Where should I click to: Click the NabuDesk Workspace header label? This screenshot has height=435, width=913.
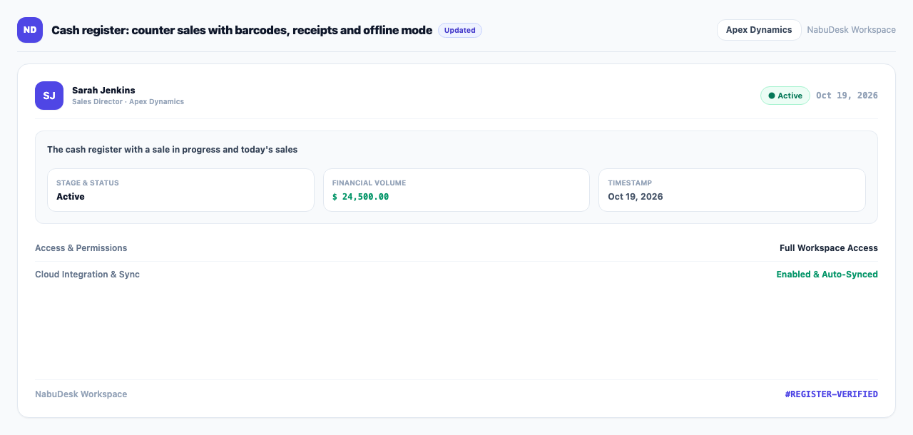[852, 30]
